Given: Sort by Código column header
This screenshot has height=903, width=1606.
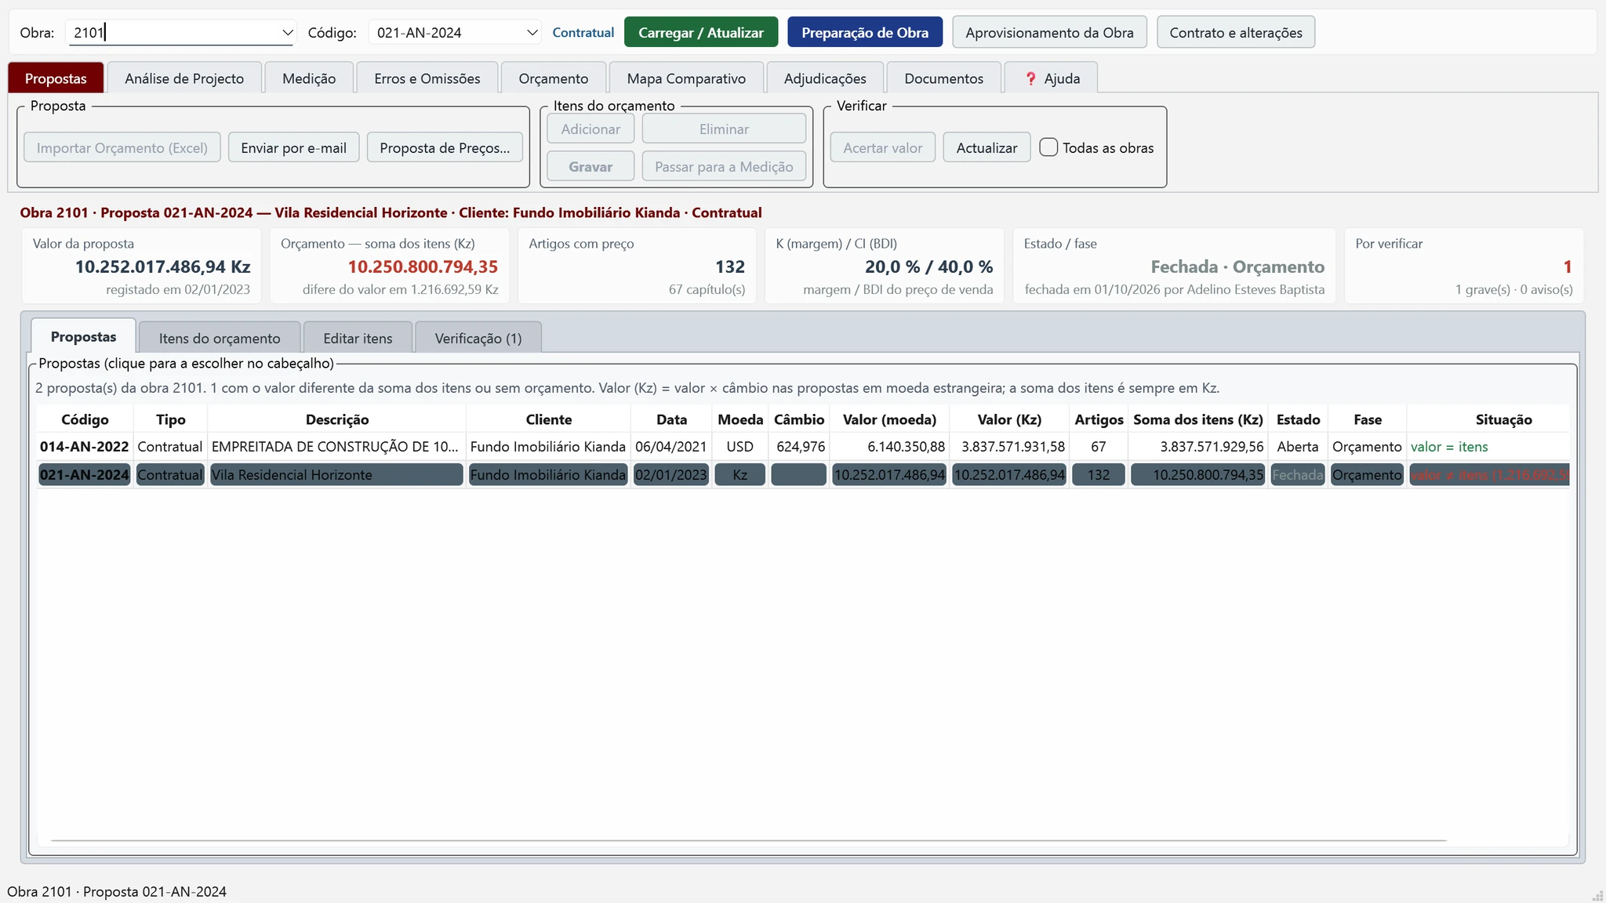Looking at the screenshot, I should (x=85, y=419).
